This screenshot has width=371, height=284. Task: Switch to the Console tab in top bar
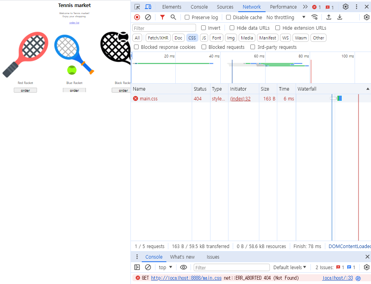[x=199, y=7]
